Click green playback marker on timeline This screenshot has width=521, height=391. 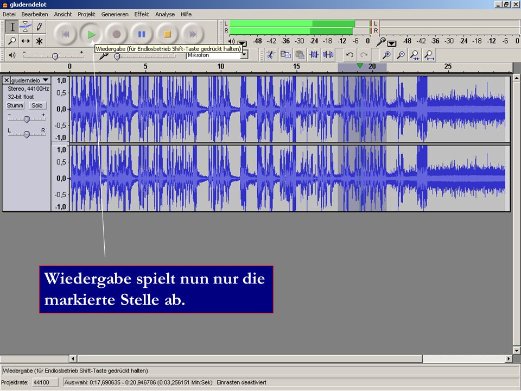click(x=359, y=66)
